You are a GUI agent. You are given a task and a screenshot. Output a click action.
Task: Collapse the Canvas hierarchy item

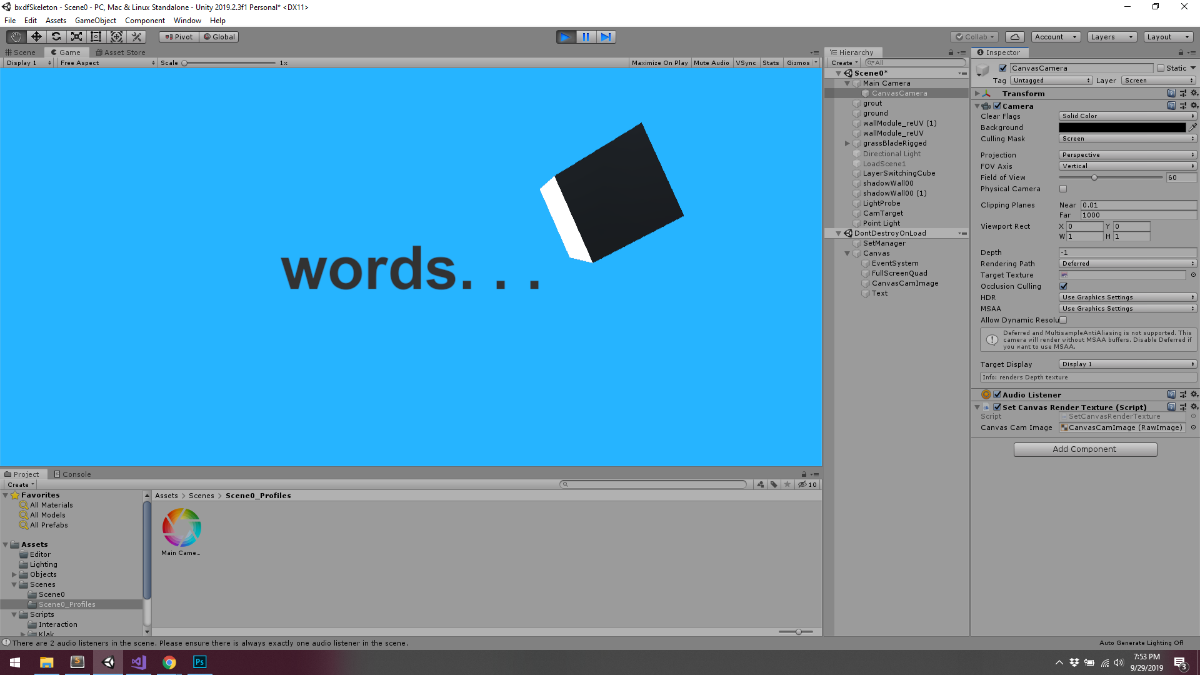847,253
